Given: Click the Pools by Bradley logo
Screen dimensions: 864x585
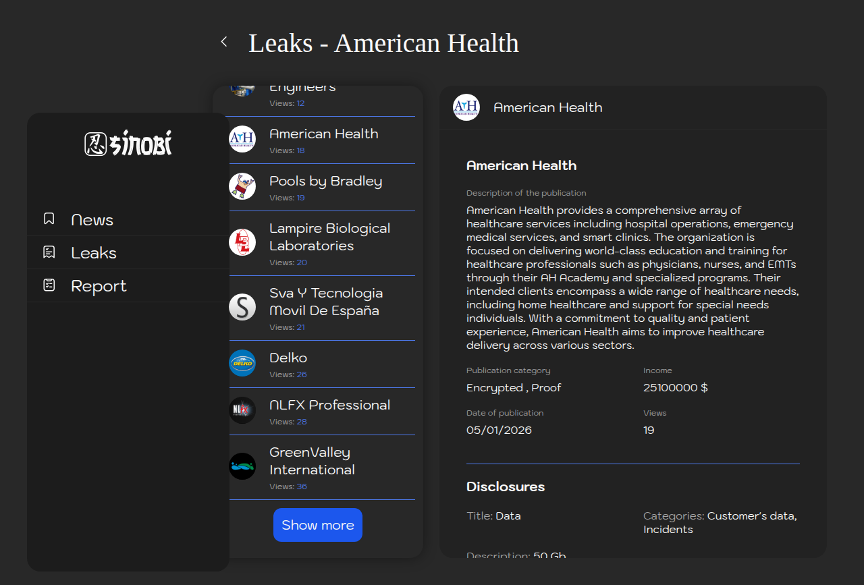Looking at the screenshot, I should pyautogui.click(x=242, y=186).
